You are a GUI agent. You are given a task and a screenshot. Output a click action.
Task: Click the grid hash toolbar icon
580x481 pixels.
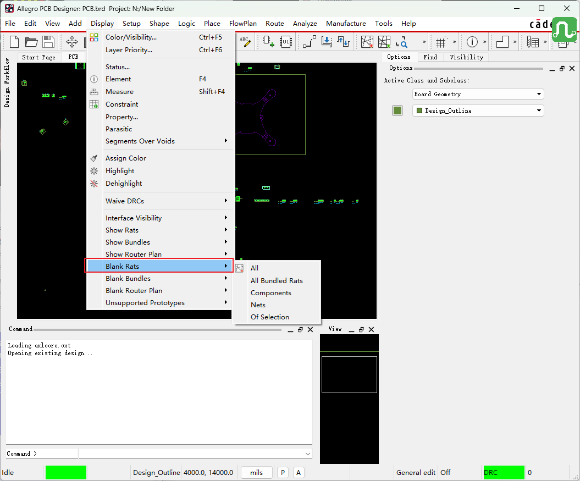tap(440, 42)
